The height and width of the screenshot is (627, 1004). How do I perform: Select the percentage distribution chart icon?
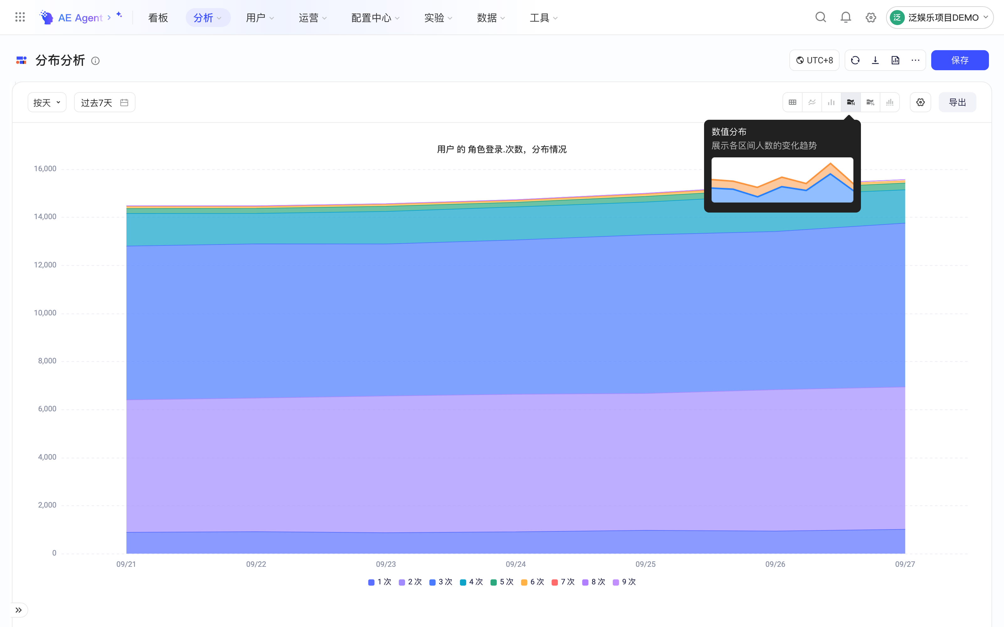coord(870,103)
